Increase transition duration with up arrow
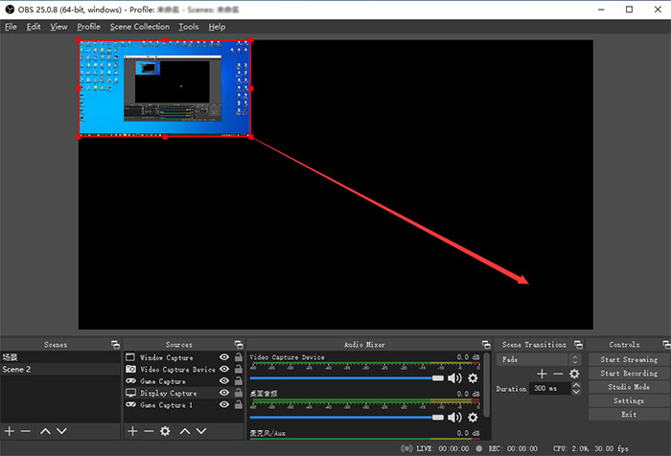This screenshot has width=671, height=456. point(576,385)
